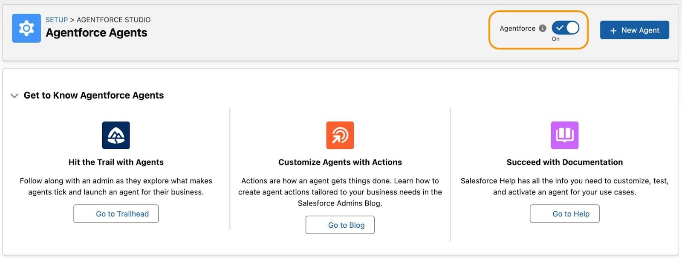Click the On label beneath the Agentforce switch
The image size is (682, 258).
click(x=555, y=39)
